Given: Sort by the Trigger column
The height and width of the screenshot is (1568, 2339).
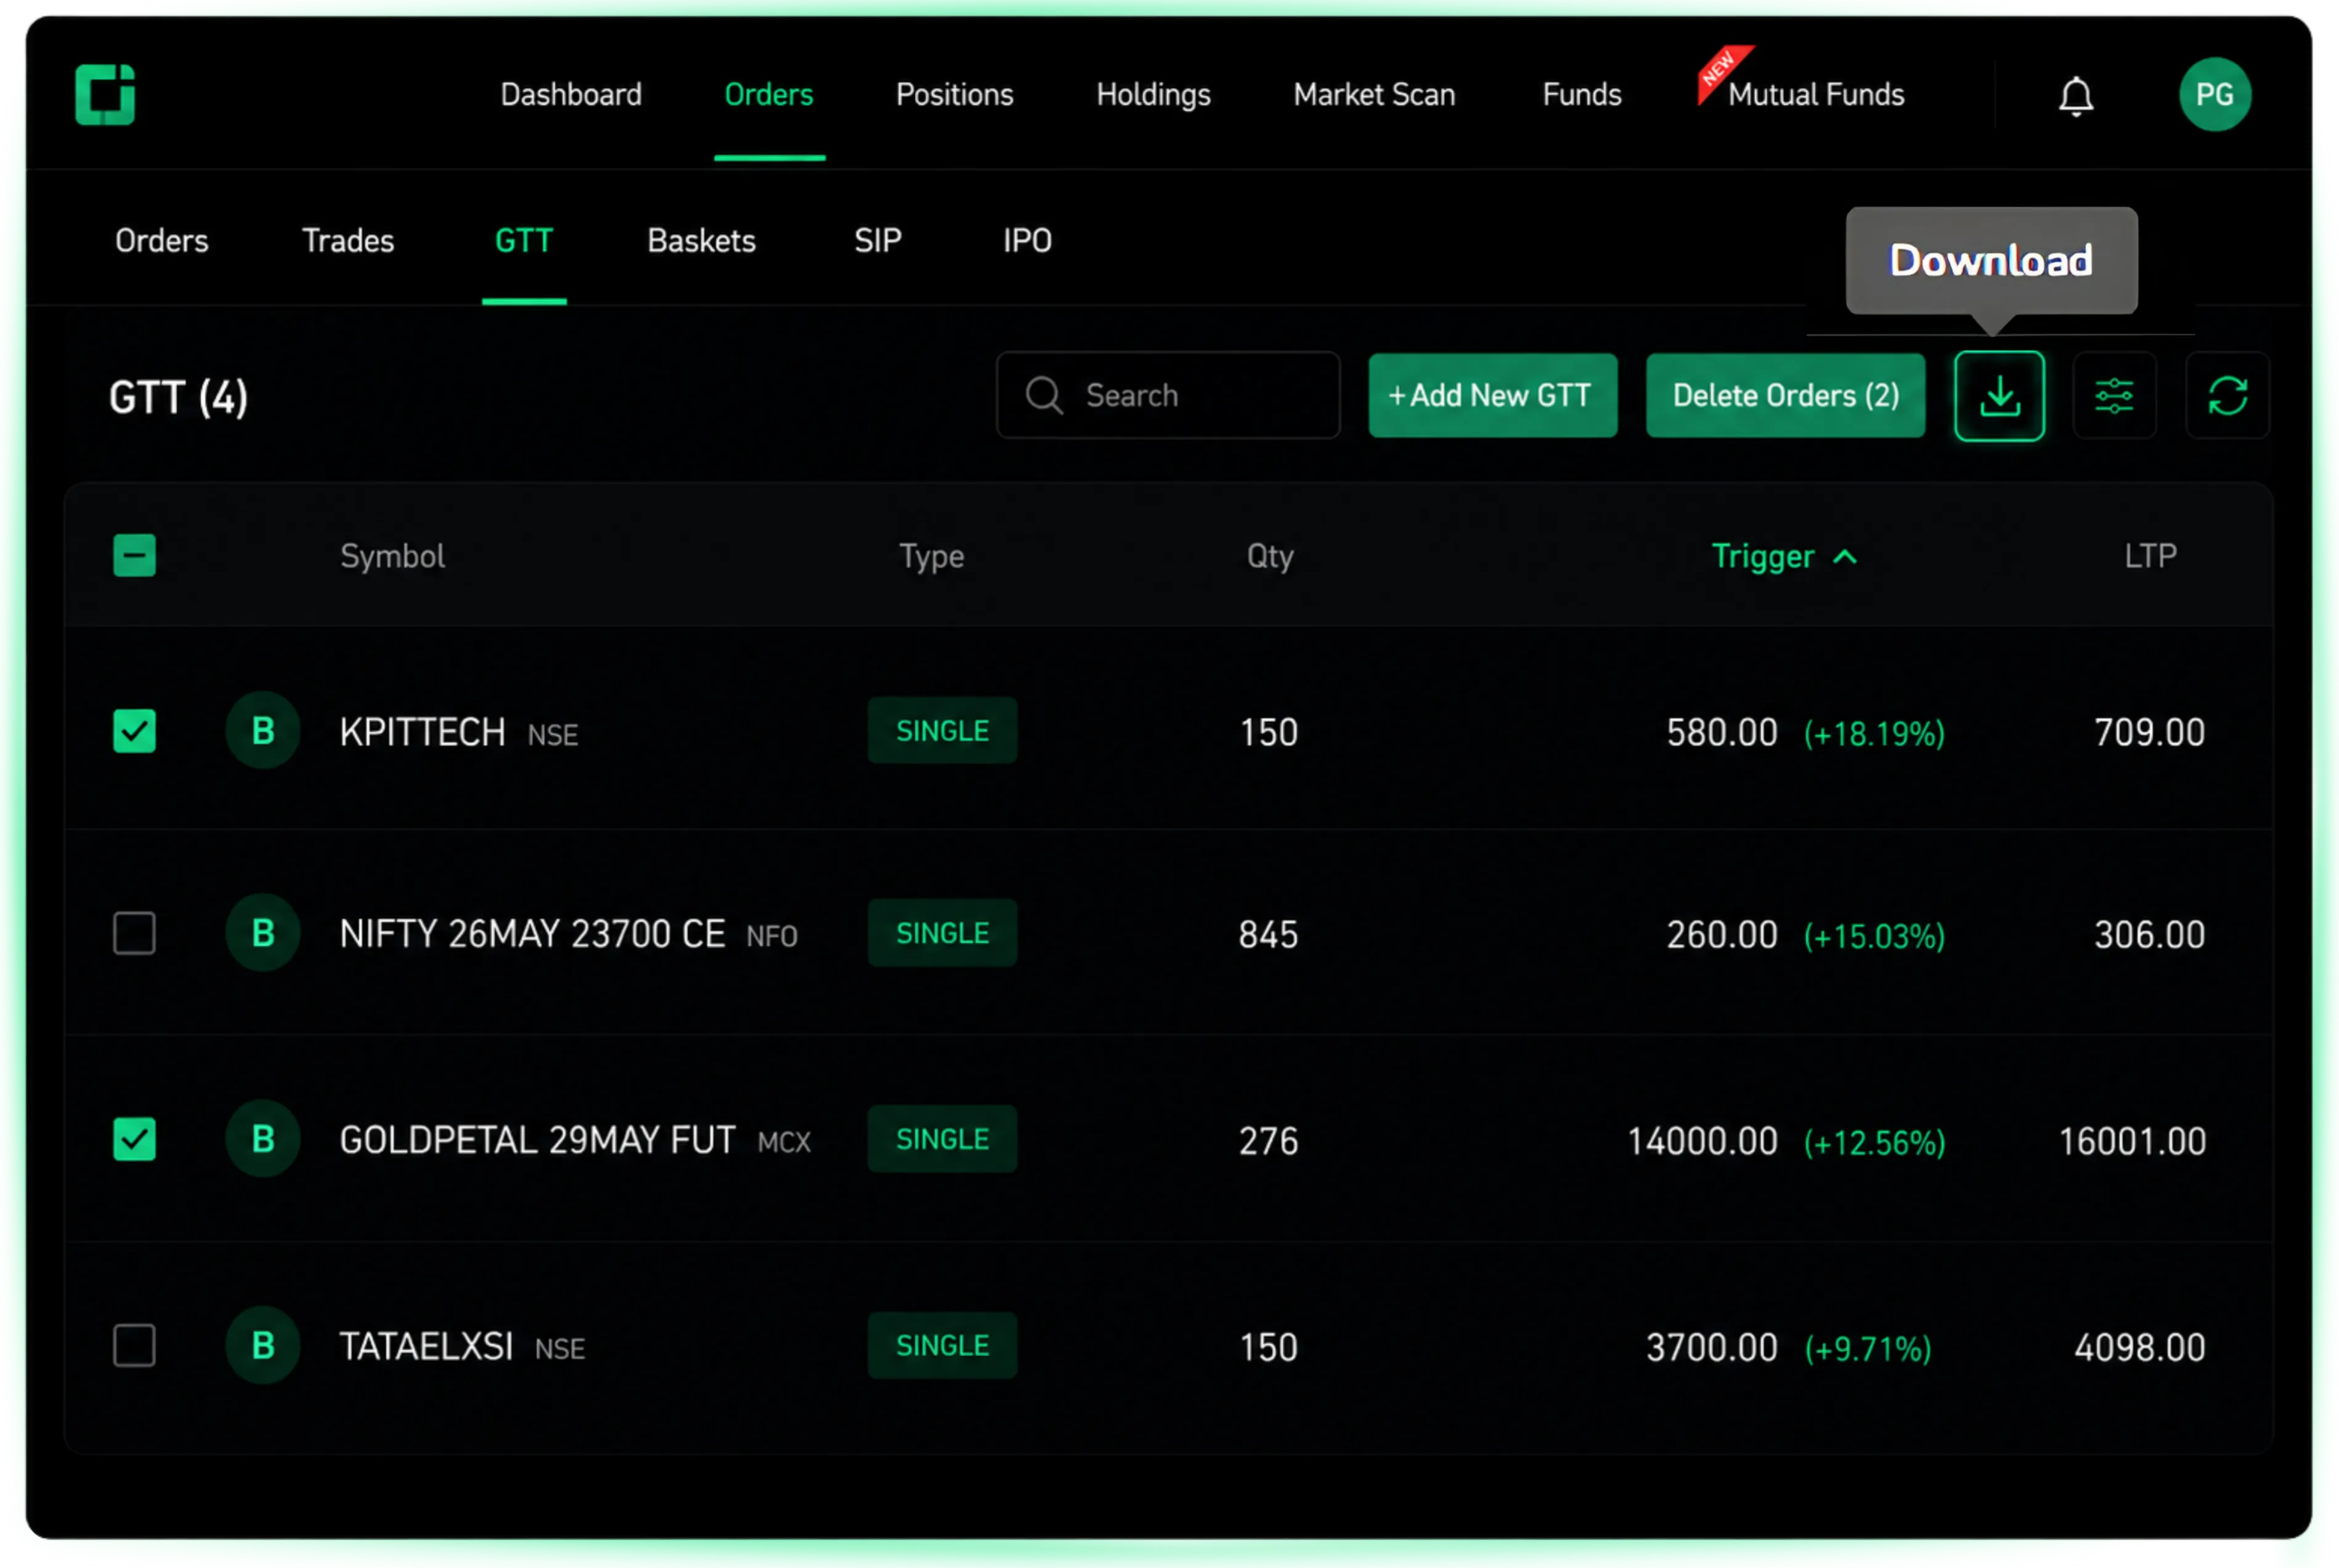Looking at the screenshot, I should point(1784,557).
